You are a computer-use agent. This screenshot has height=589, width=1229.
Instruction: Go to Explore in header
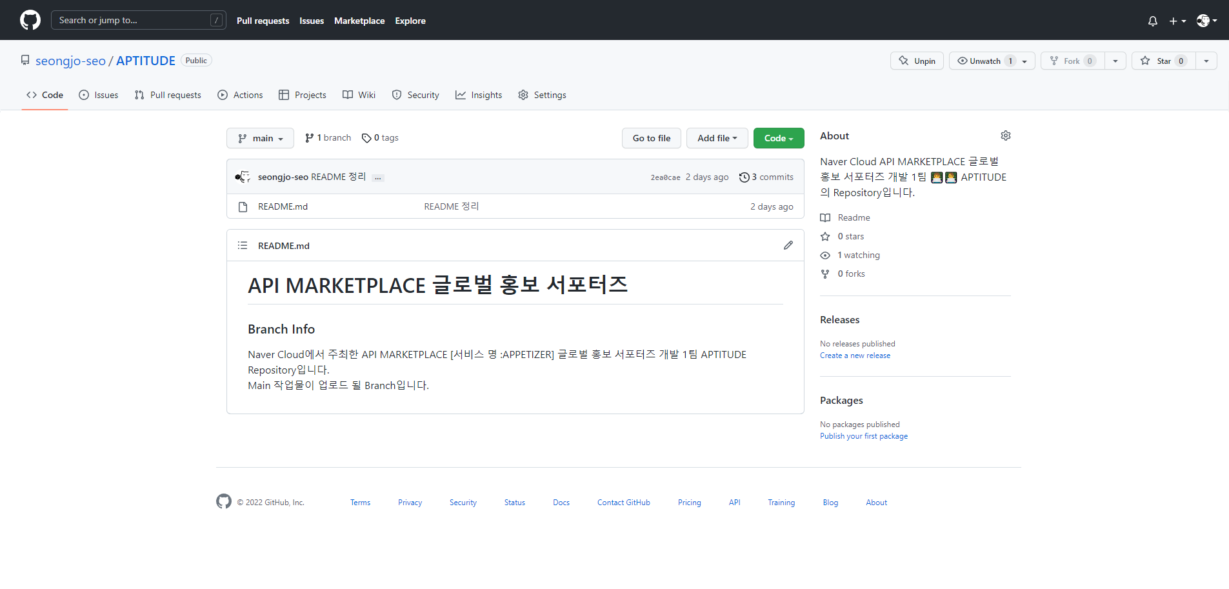coord(410,21)
